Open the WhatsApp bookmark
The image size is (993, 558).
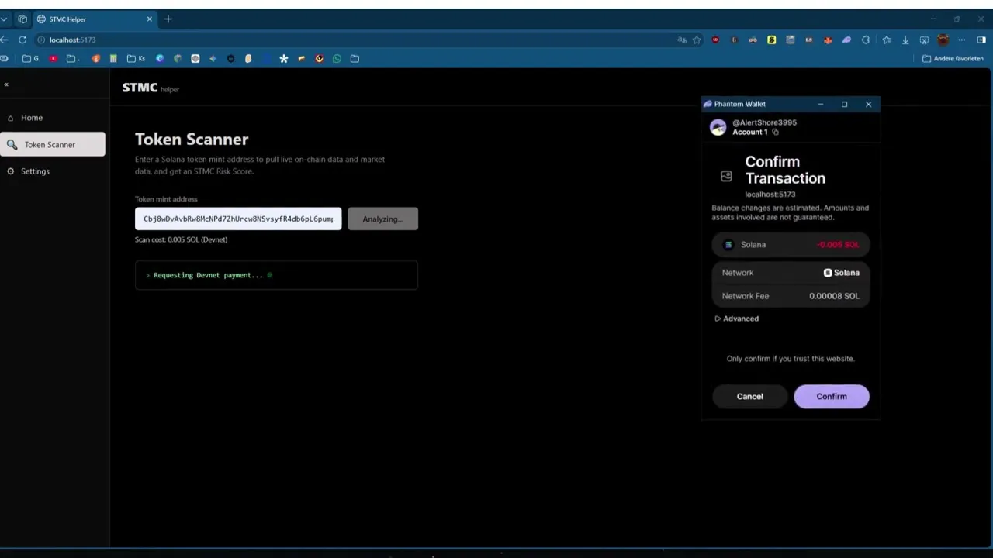click(x=337, y=58)
